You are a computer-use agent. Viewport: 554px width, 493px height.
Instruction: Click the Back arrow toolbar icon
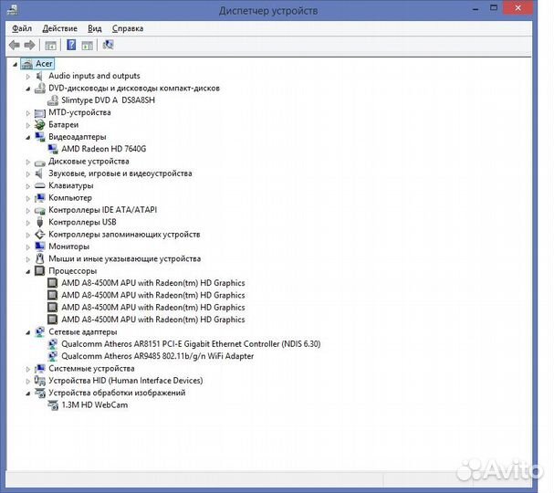15,45
